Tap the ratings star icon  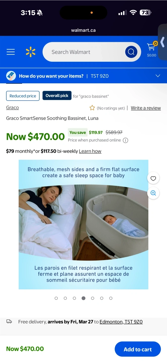[x=92, y=108]
